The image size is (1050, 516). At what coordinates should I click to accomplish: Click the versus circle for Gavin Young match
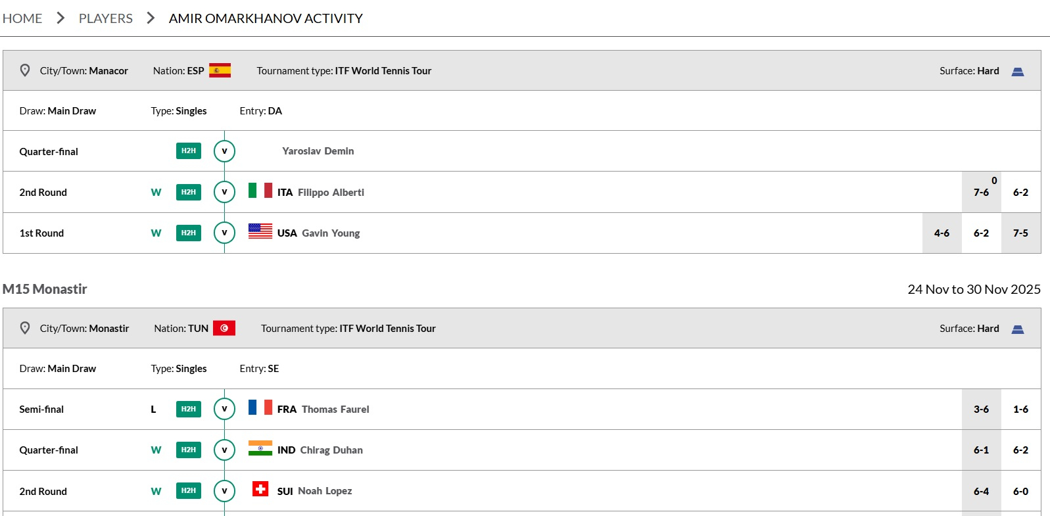click(224, 233)
